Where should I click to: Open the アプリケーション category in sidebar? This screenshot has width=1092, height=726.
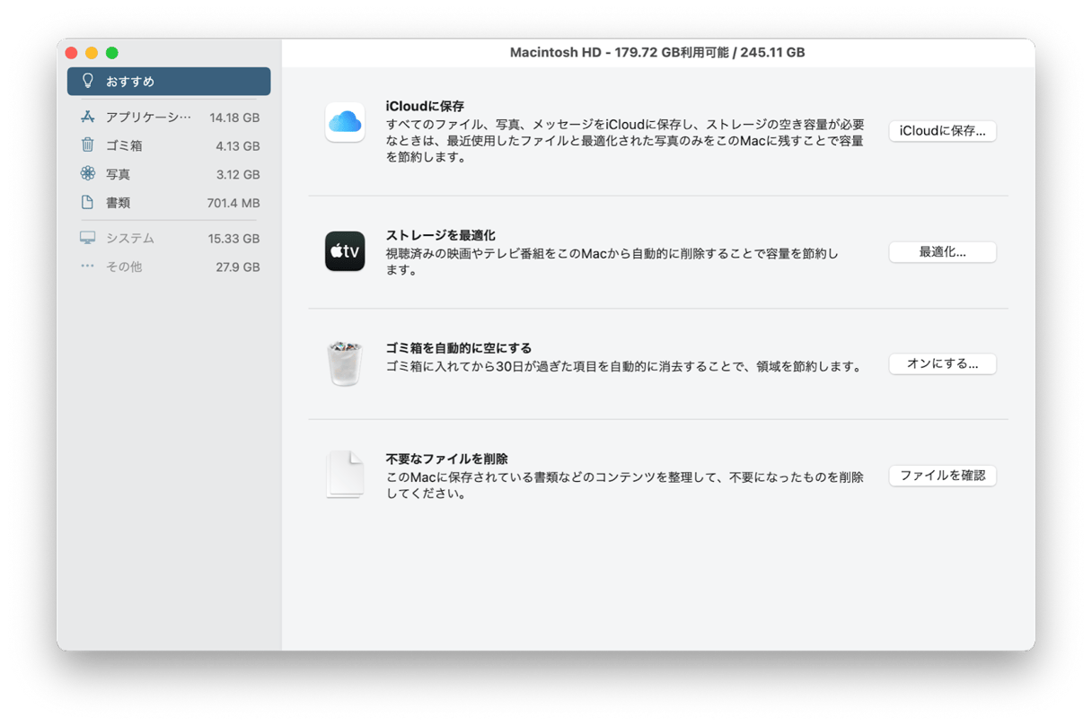click(x=169, y=117)
